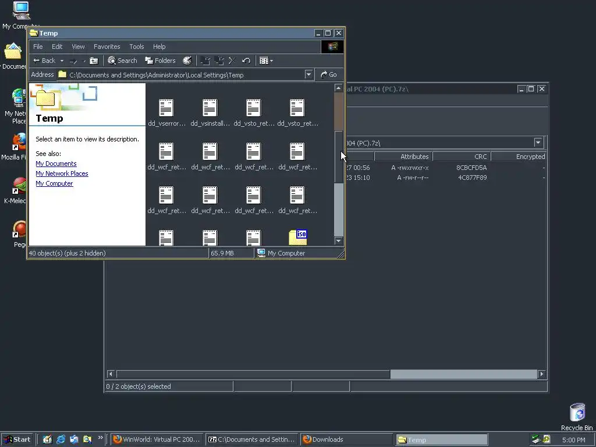The image size is (596, 447).
Task: Select the 4C877F89 row in 7-Zip
Action: point(445,178)
